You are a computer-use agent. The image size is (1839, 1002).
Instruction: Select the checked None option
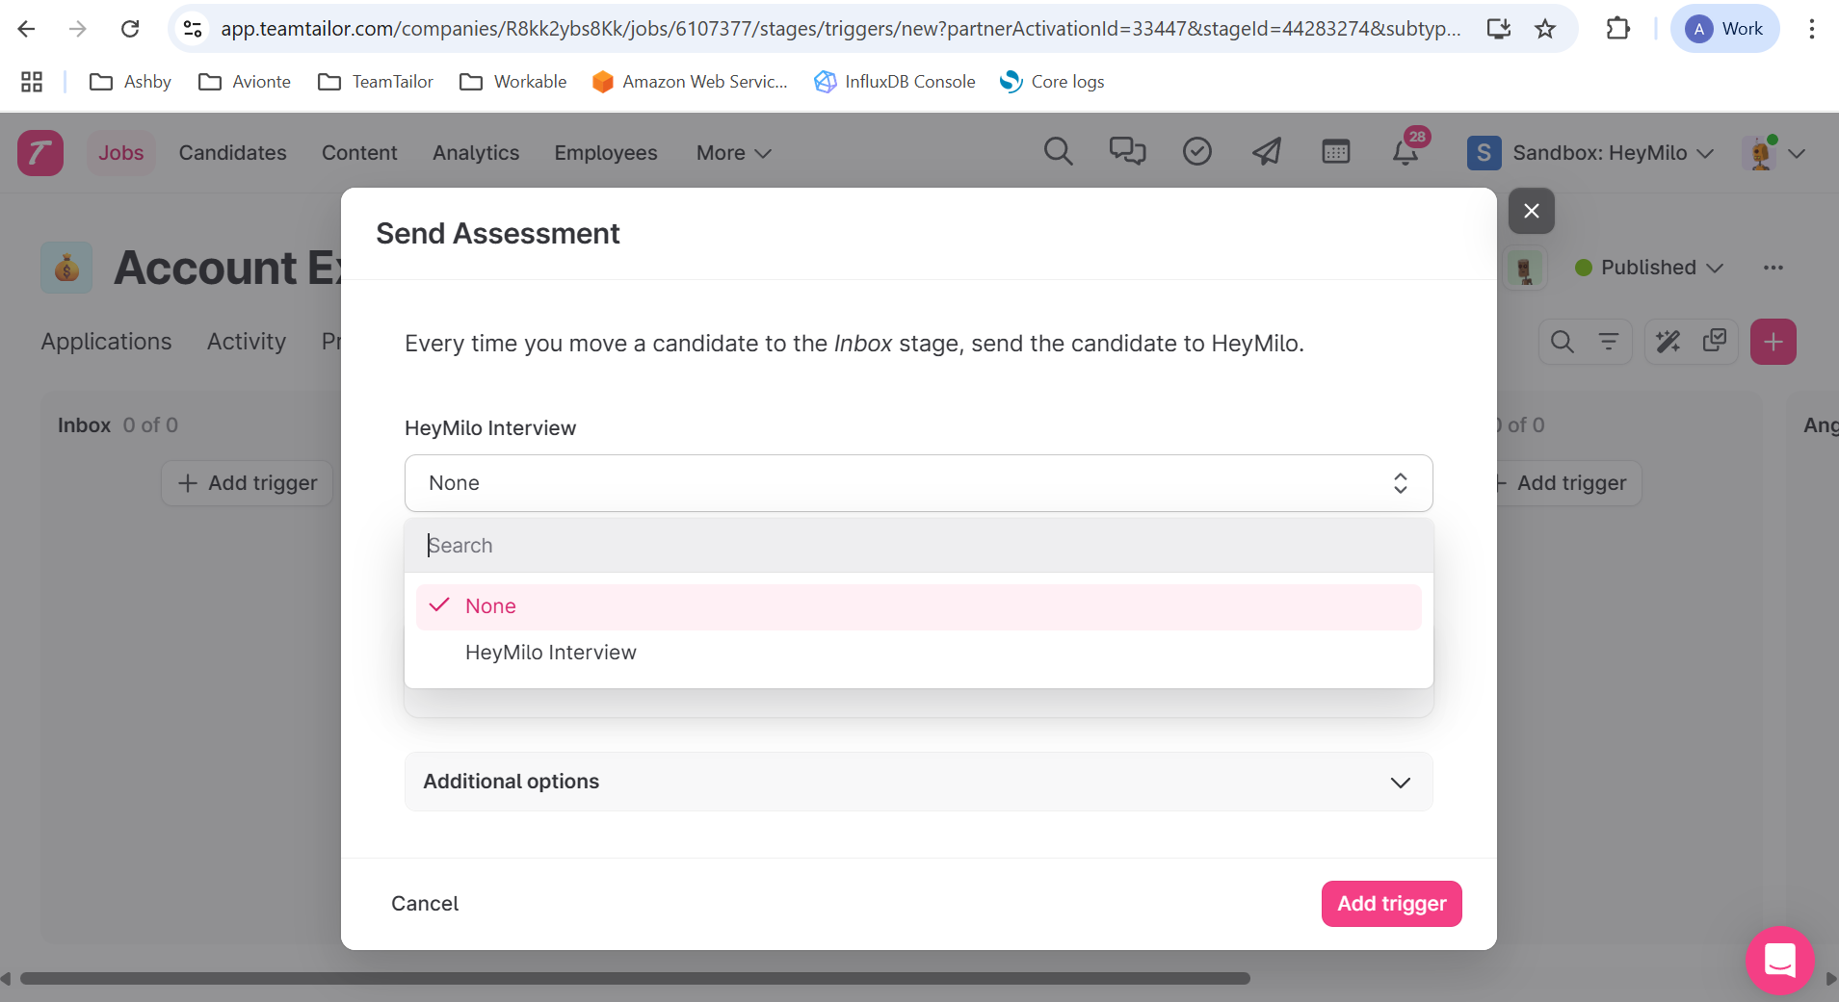click(918, 606)
